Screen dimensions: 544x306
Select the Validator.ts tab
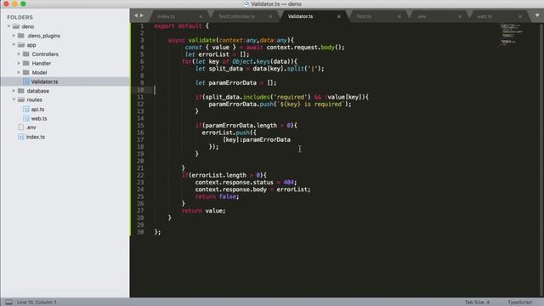(300, 16)
